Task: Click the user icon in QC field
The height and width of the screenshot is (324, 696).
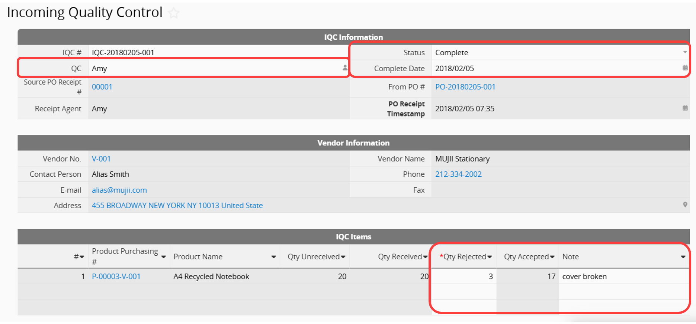Action: (x=345, y=68)
